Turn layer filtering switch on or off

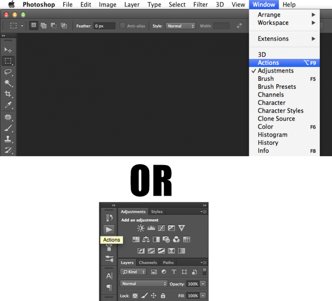coord(204,272)
